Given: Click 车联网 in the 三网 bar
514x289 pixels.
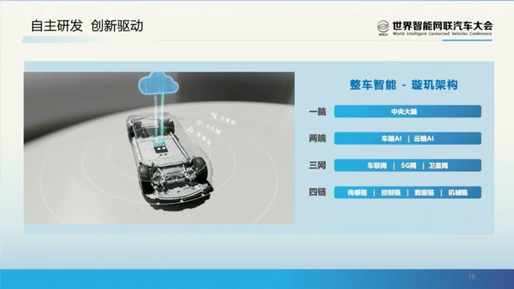Looking at the screenshot, I should [x=377, y=166].
